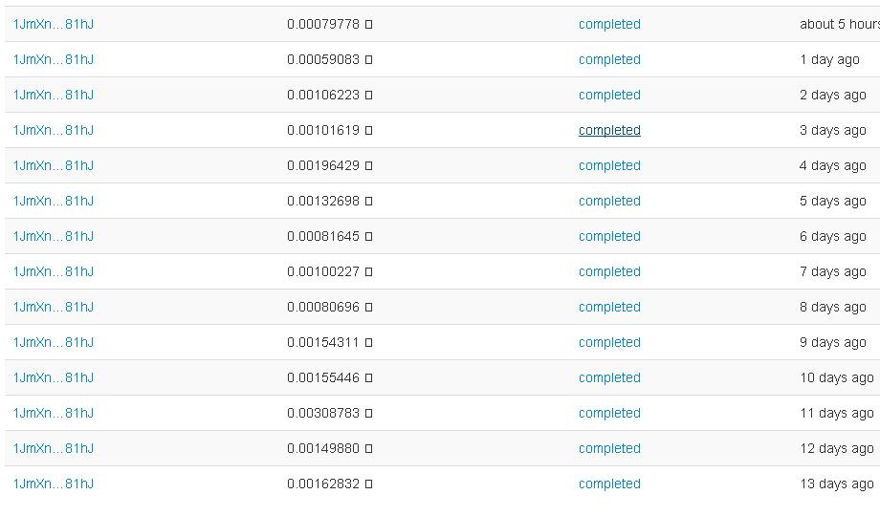
Task: Click the currency symbol next to 0.00106223
Action: coord(369,96)
